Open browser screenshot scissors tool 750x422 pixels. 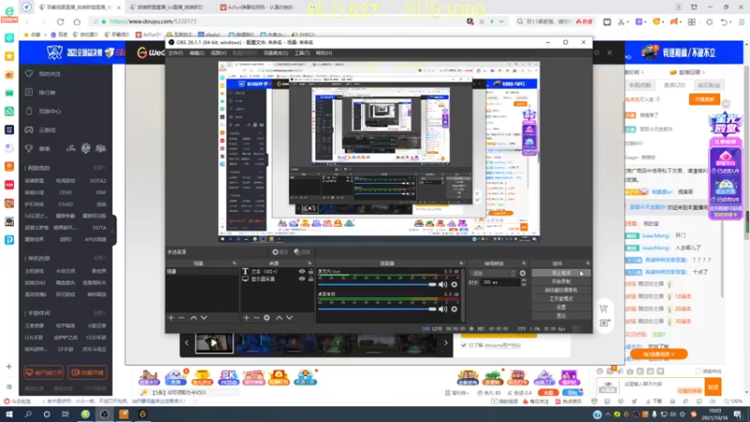(621, 22)
